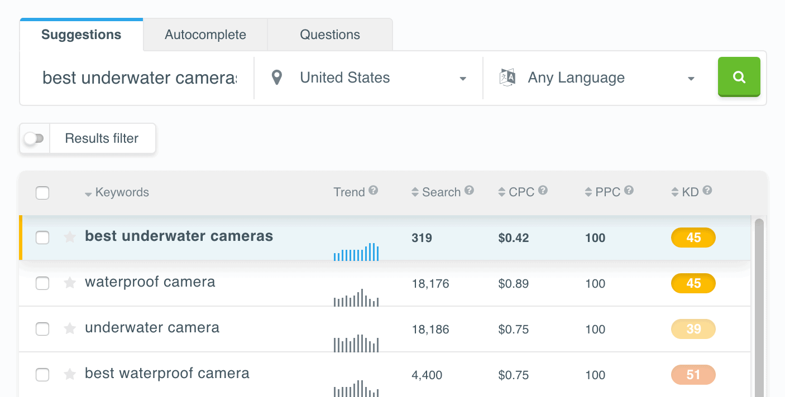Sort by the Keywords column arrow
This screenshot has height=397, width=785.
pos(89,194)
